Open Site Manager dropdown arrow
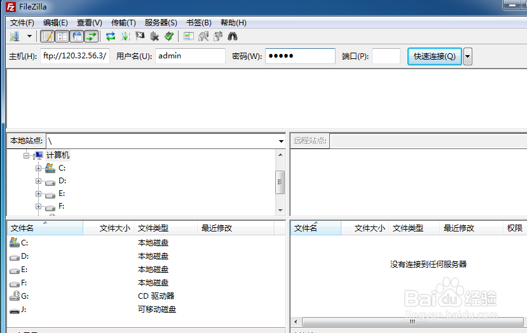Viewport: 527px width, 333px height. point(30,36)
